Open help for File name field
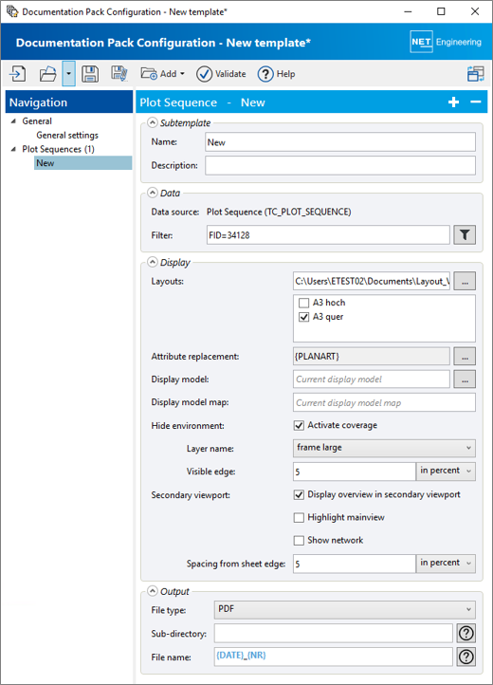493x685 pixels. point(466,657)
